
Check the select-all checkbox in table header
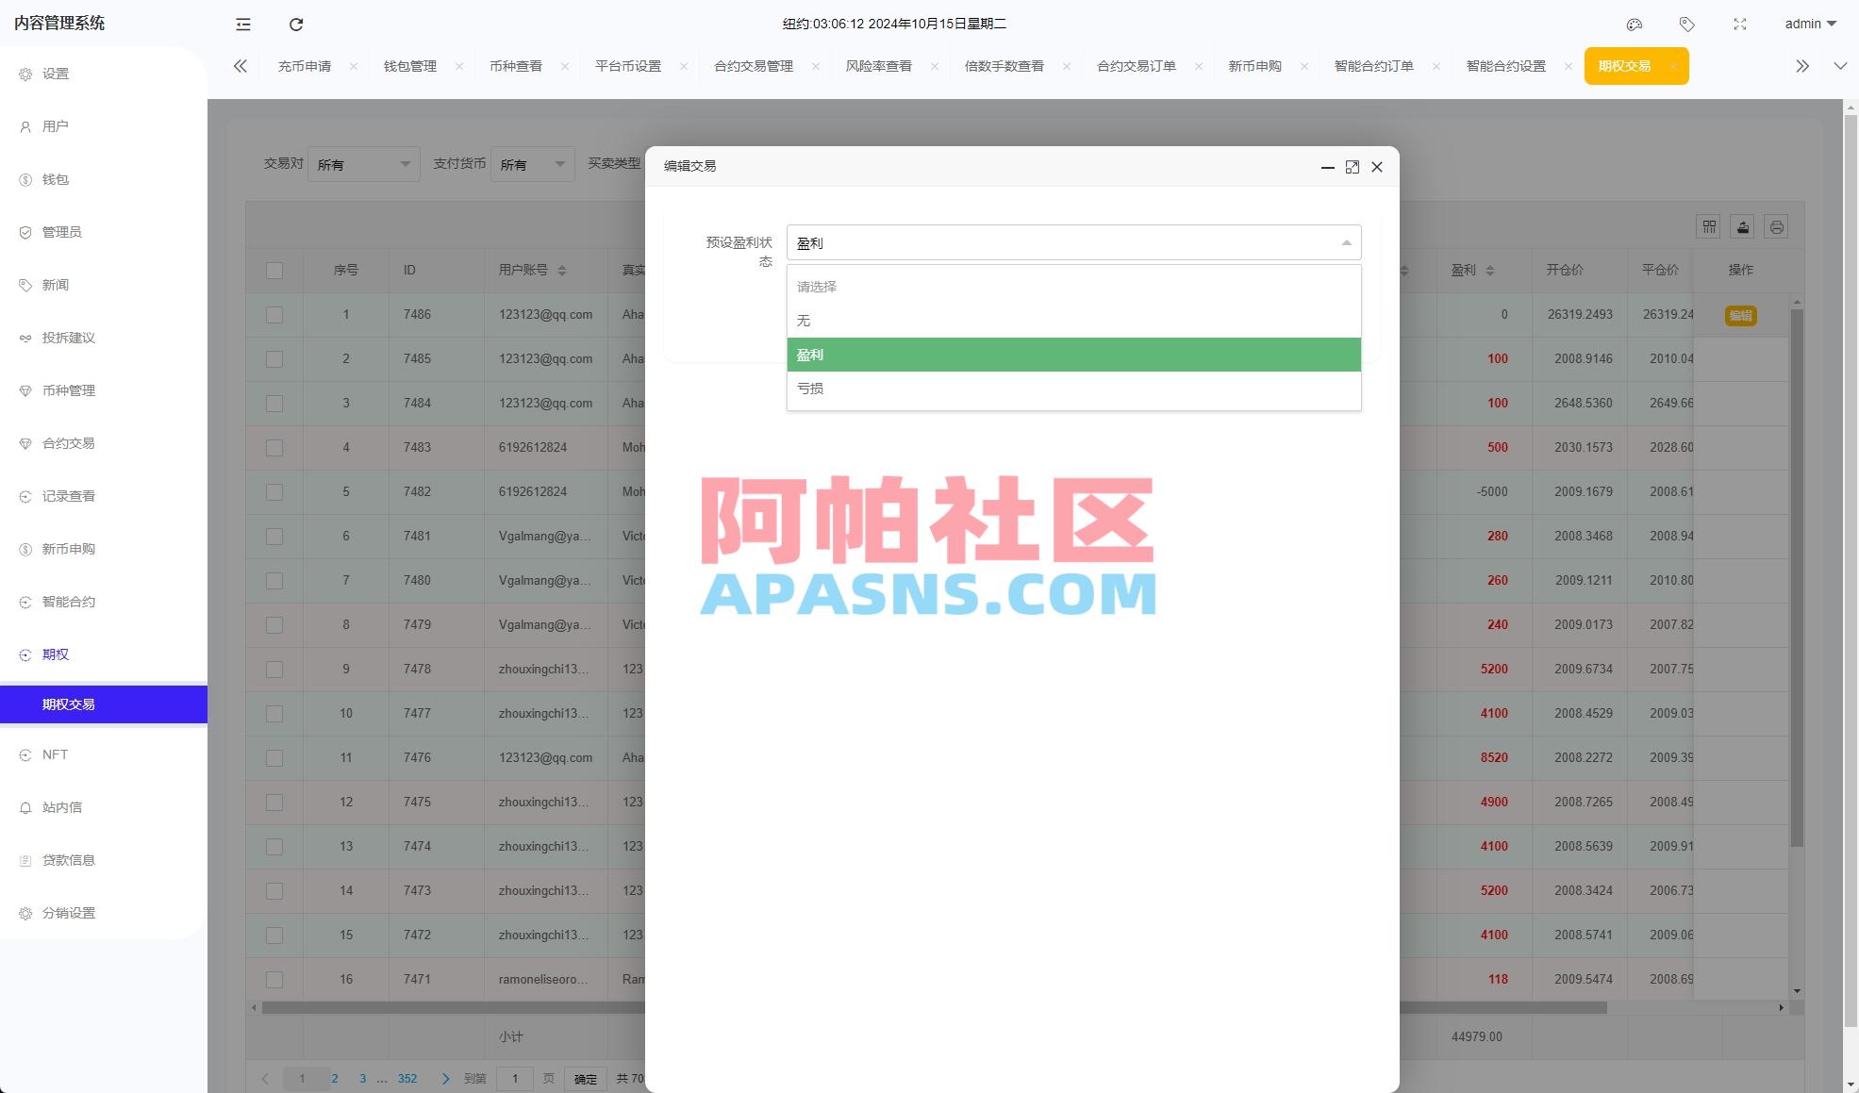(274, 271)
